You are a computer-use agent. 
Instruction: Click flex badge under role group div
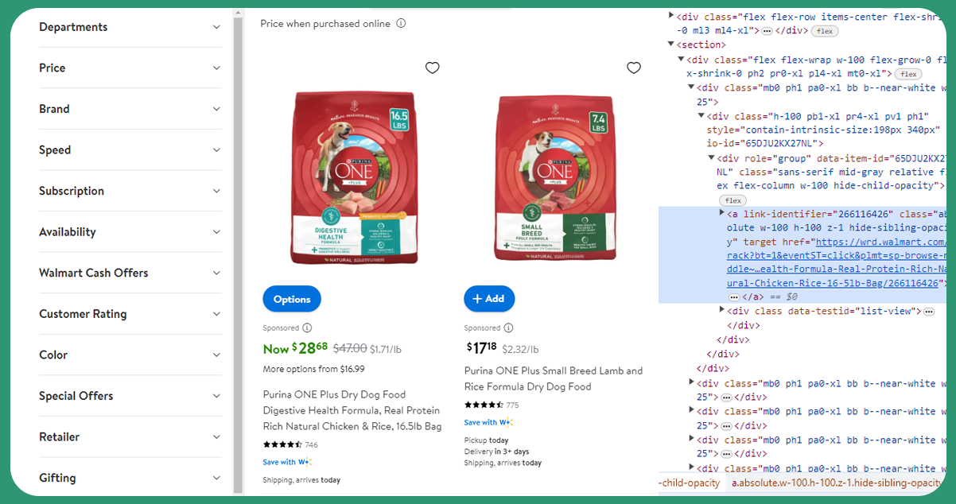[x=733, y=200]
